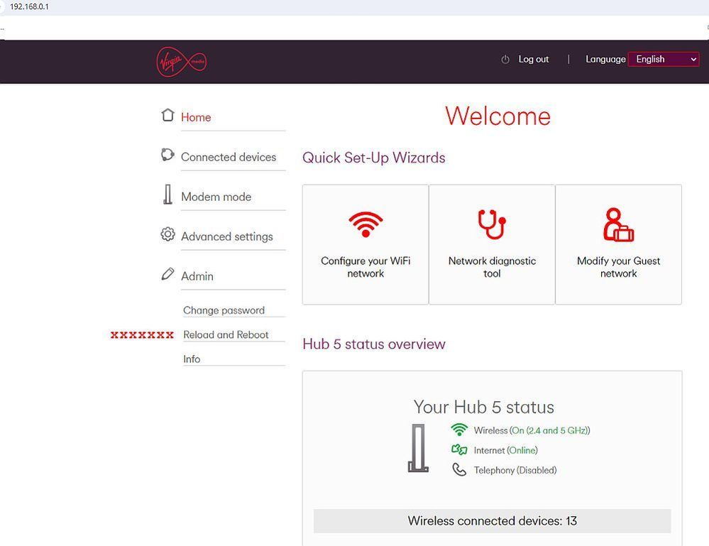Open the Modem mode menu
Image resolution: width=709 pixels, height=546 pixels.
(216, 197)
